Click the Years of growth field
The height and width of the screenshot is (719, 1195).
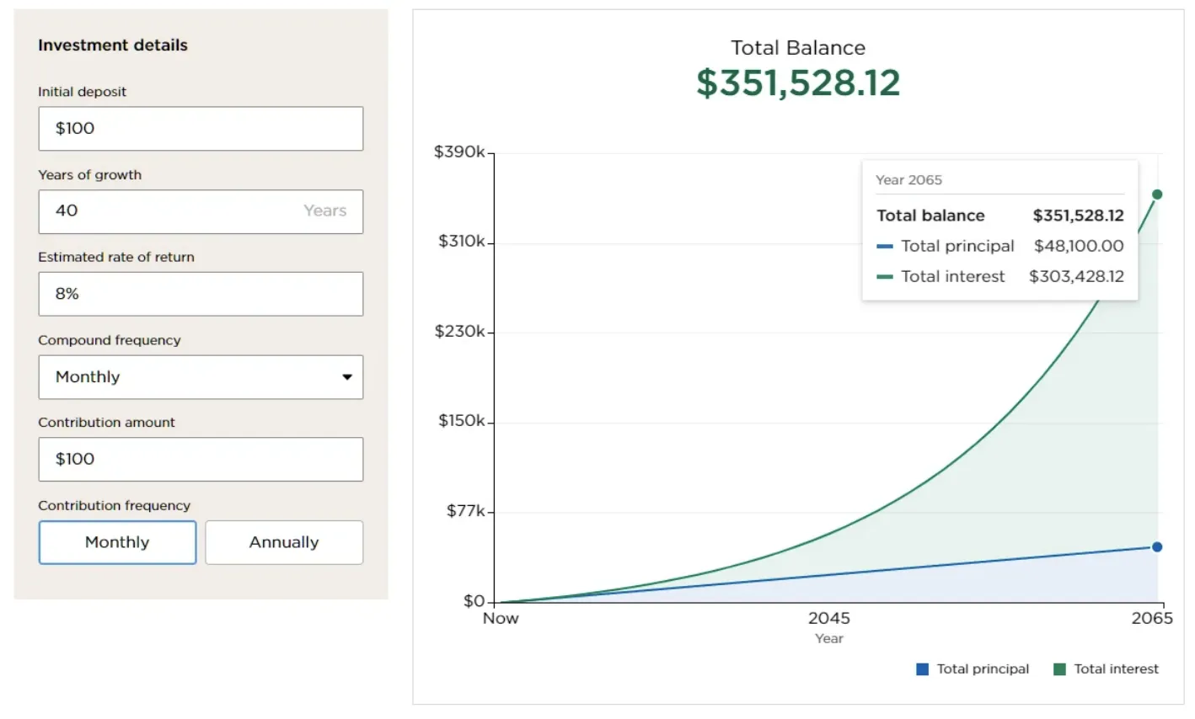201,211
